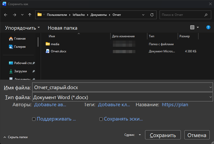This screenshot has width=214, height=144.
Task: Click the Word icon in title bar
Action: 4,4
